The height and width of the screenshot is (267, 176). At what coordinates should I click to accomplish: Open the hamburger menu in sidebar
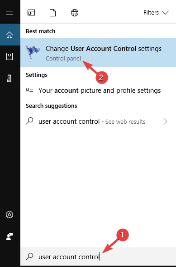coord(10,13)
